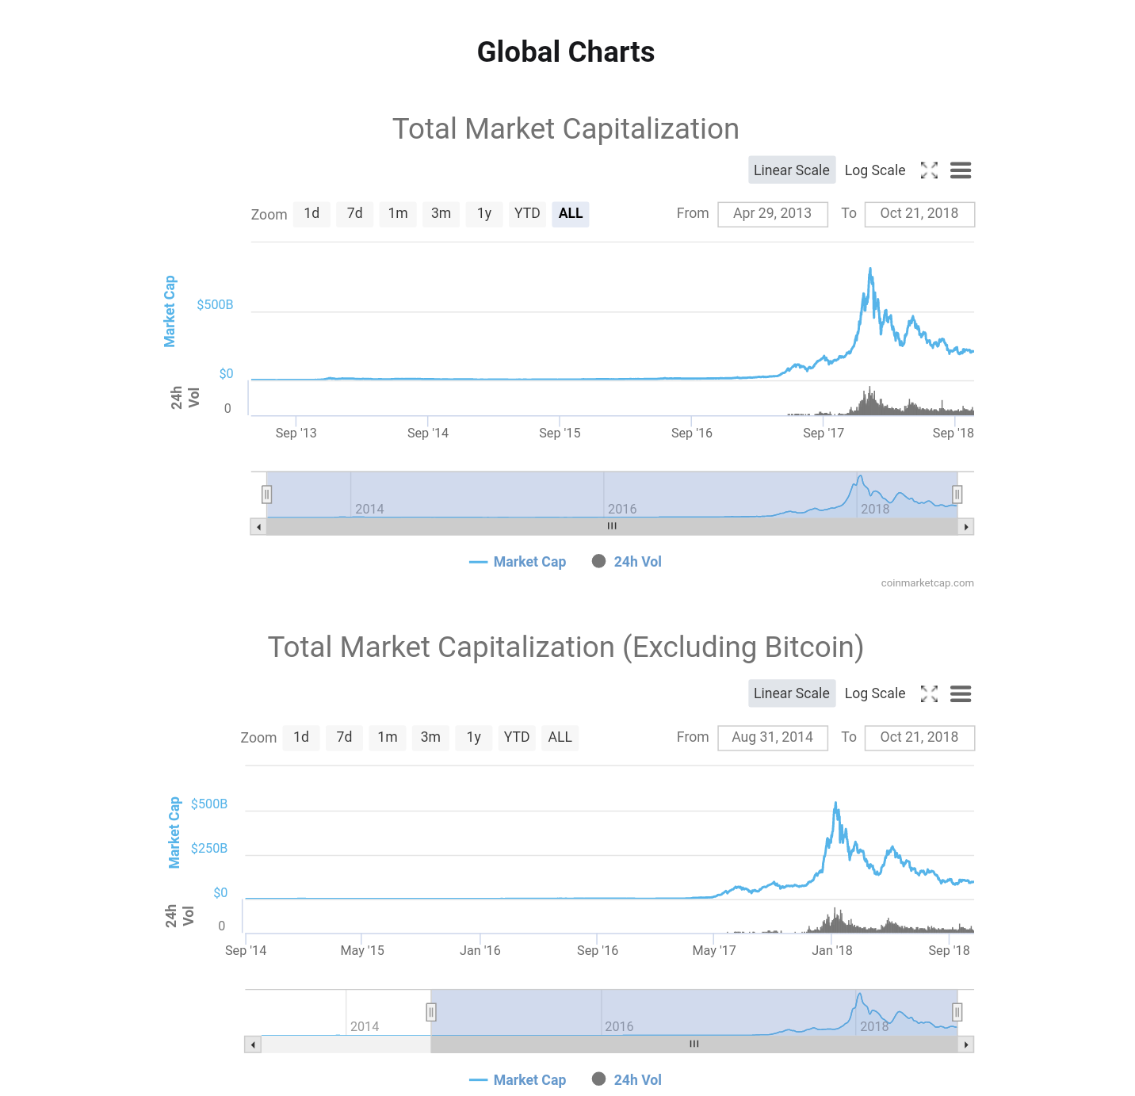Set top chart zoom to 1y
This screenshot has width=1135, height=1096.
coord(484,213)
